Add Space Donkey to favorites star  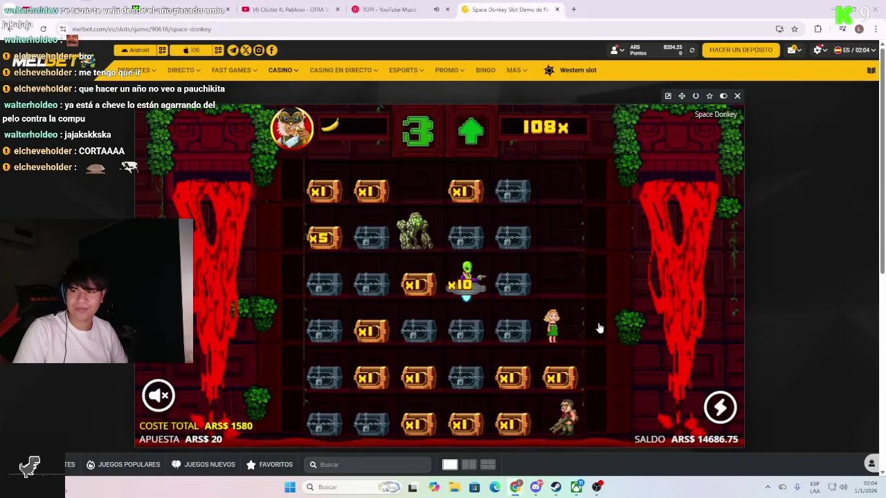709,96
